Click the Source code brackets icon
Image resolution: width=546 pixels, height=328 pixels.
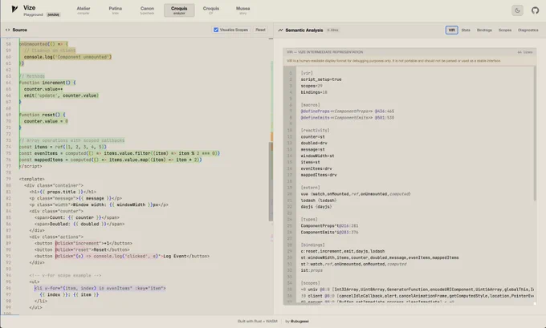tap(8, 30)
